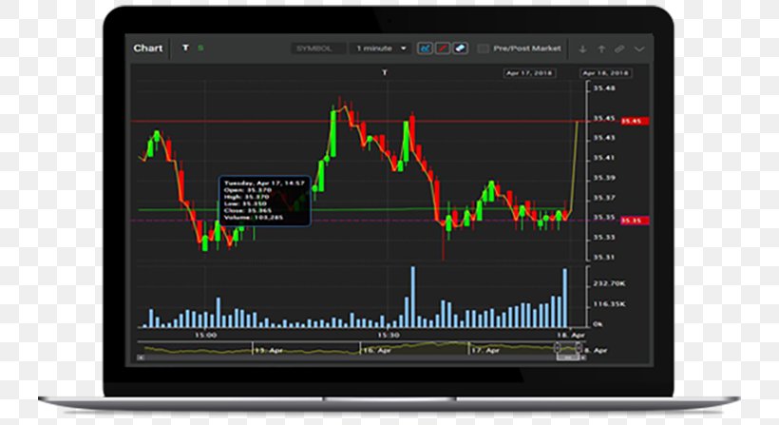Click the Chart panel title
779x425 pixels.
click(147, 48)
